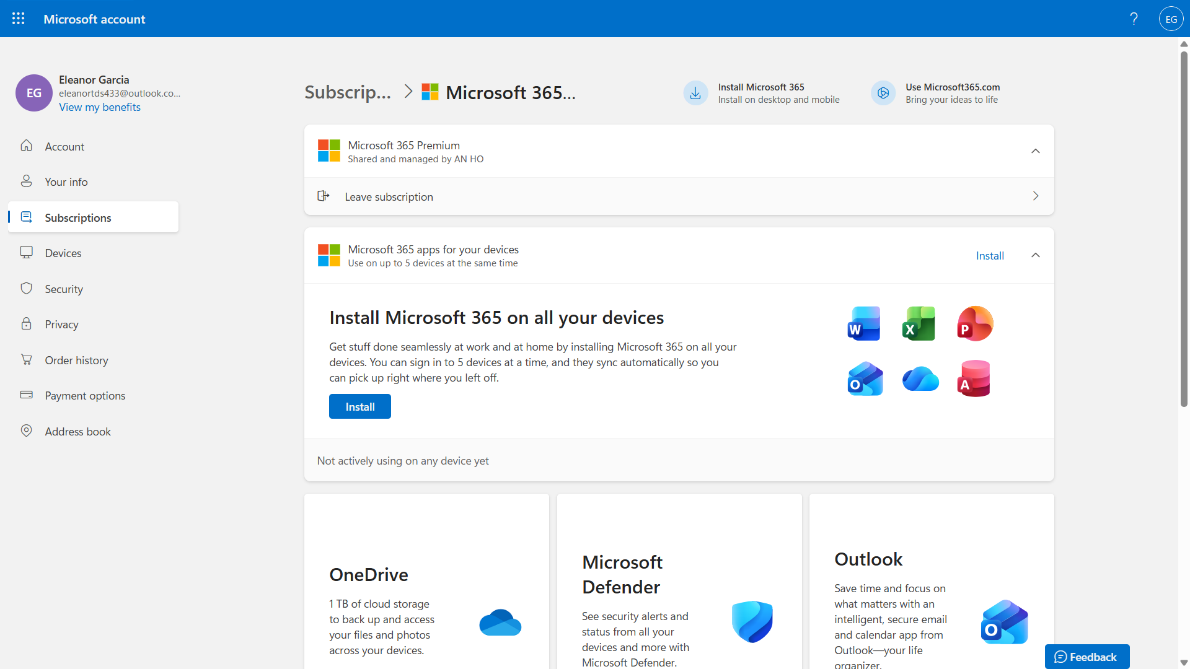The width and height of the screenshot is (1190, 669).
Task: Click the PowerPoint app icon
Action: coord(974,323)
